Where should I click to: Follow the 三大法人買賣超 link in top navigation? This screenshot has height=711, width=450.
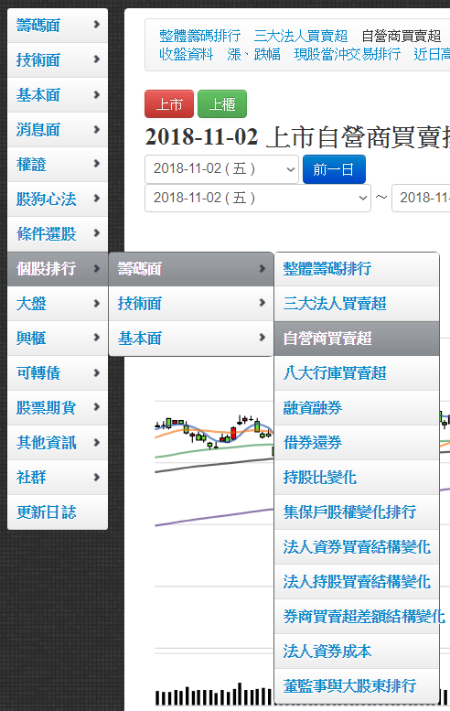tap(301, 36)
